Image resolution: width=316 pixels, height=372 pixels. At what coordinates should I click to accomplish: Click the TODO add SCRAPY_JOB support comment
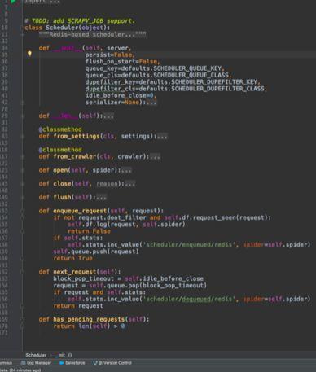pyautogui.click(x=80, y=21)
